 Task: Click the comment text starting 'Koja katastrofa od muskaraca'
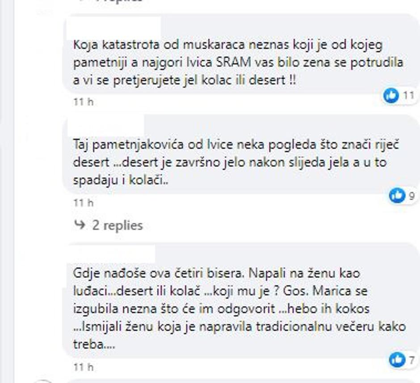coord(228,45)
